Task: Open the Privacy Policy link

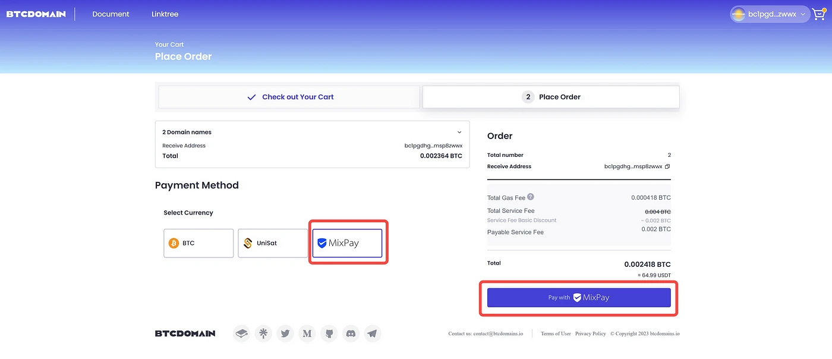Action: click(590, 334)
